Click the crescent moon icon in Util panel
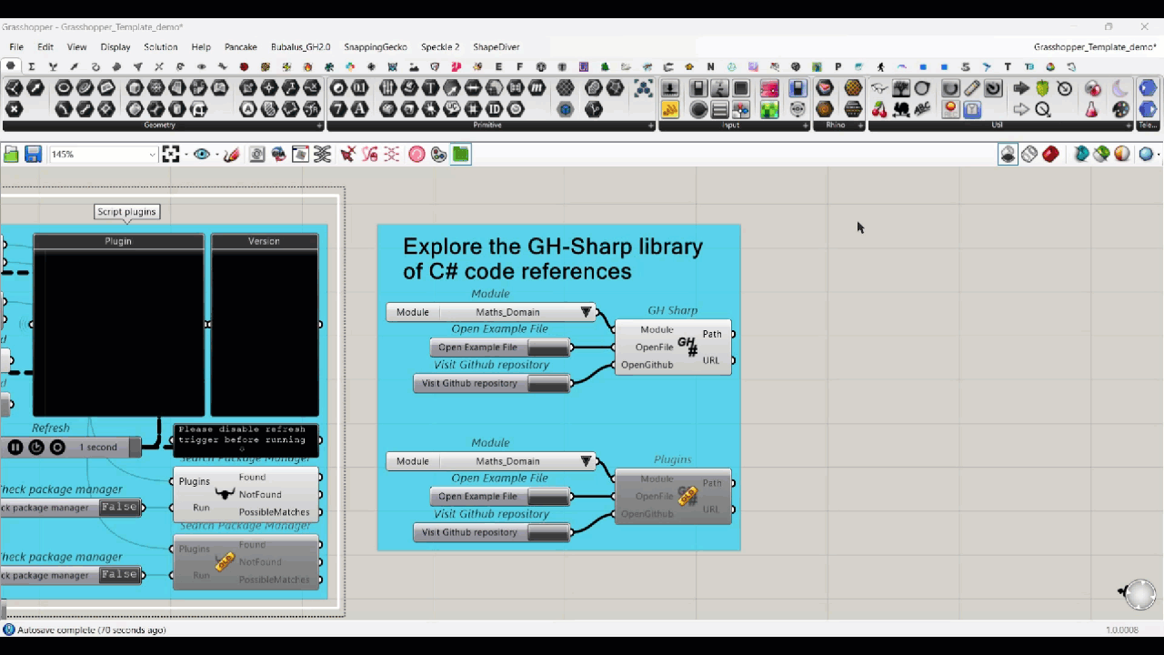Viewport: 1164px width, 655px height. 1120,88
